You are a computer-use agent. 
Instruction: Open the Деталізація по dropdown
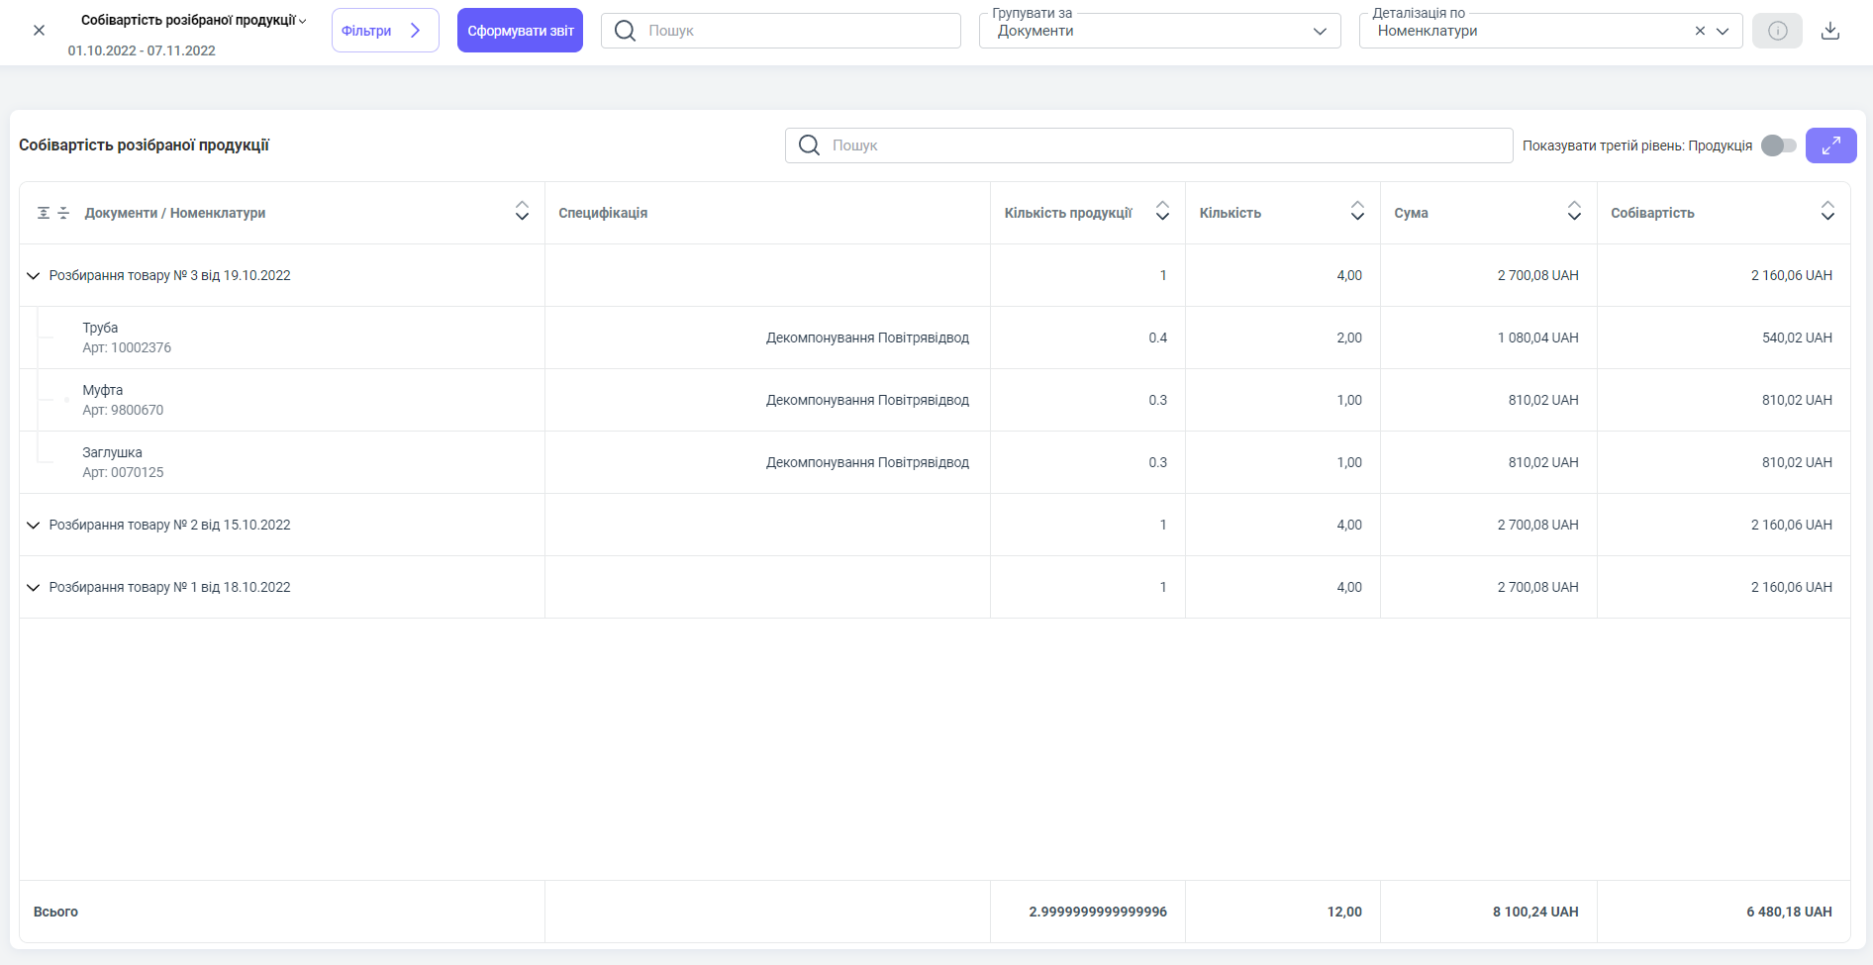coord(1723,31)
